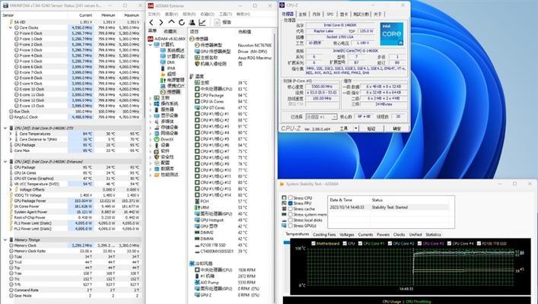Click the Intel Core logo in CPU-Z

click(391, 34)
